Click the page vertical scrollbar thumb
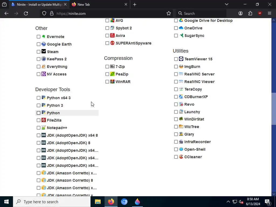Image resolution: width=276 pixels, height=207 pixels. click(x=274, y=109)
